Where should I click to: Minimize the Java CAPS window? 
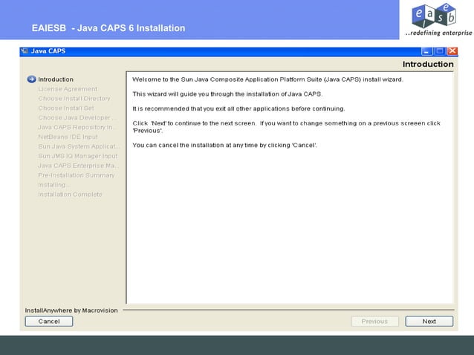coord(426,51)
